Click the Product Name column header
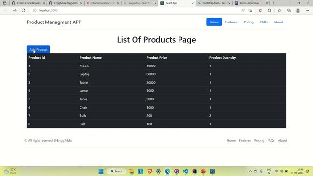313x176 pixels. (90, 58)
